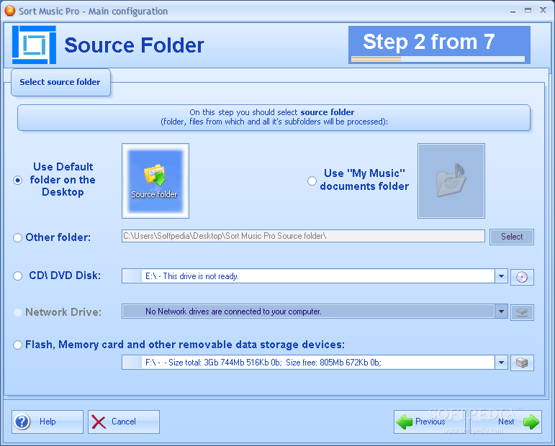This screenshot has width=555, height=446.
Task: Choose the Other folder radio option
Action: pyautogui.click(x=18, y=237)
